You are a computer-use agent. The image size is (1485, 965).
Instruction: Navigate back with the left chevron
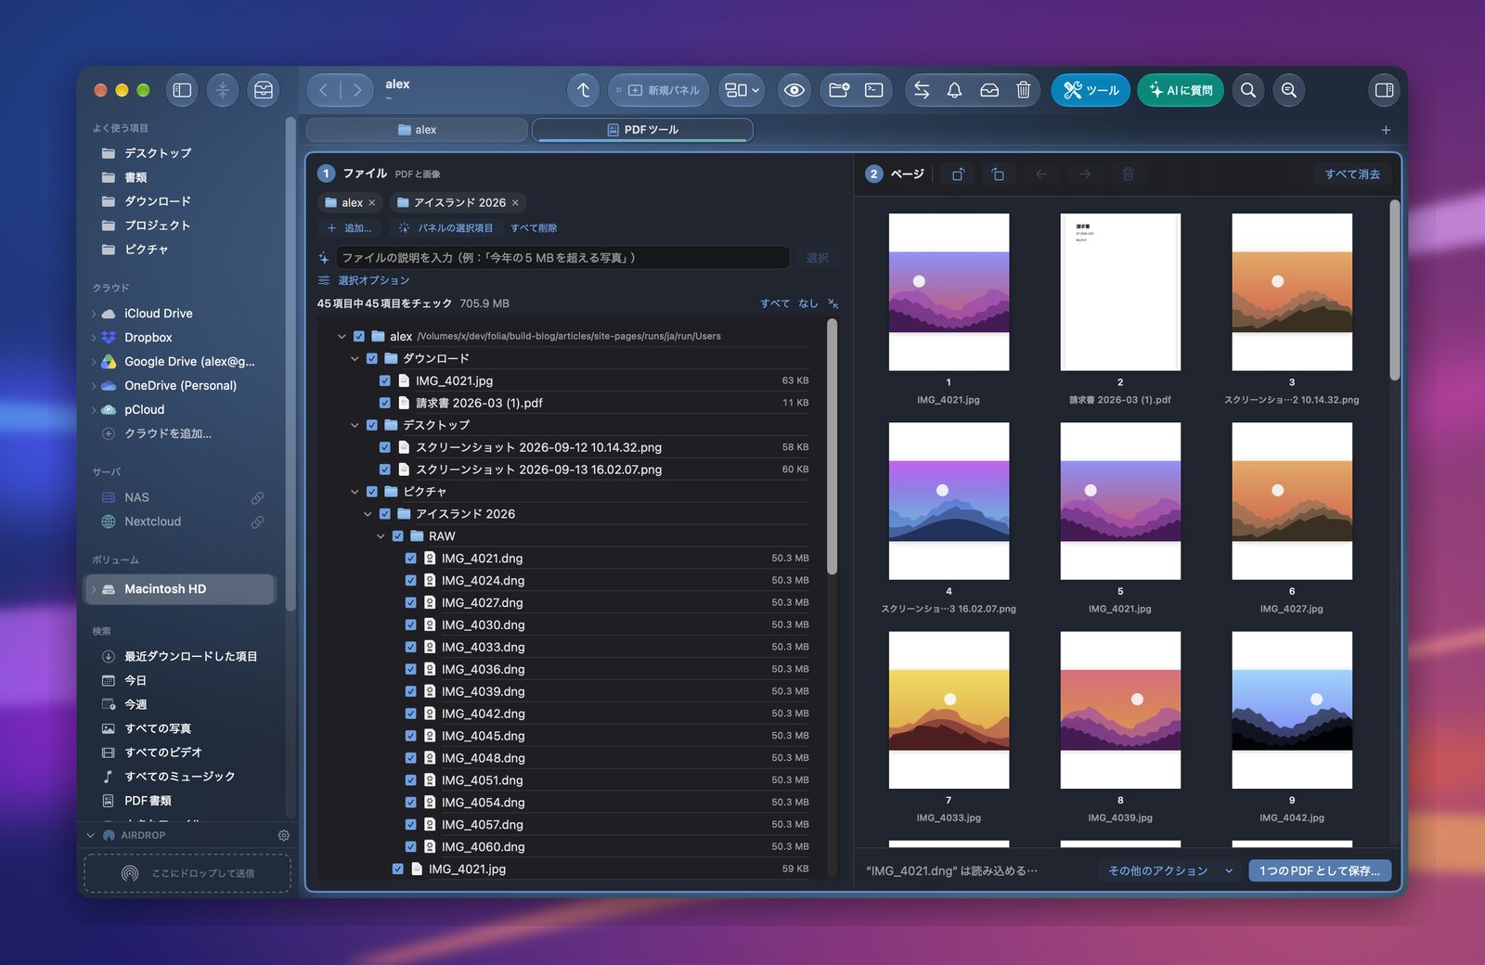click(x=323, y=90)
